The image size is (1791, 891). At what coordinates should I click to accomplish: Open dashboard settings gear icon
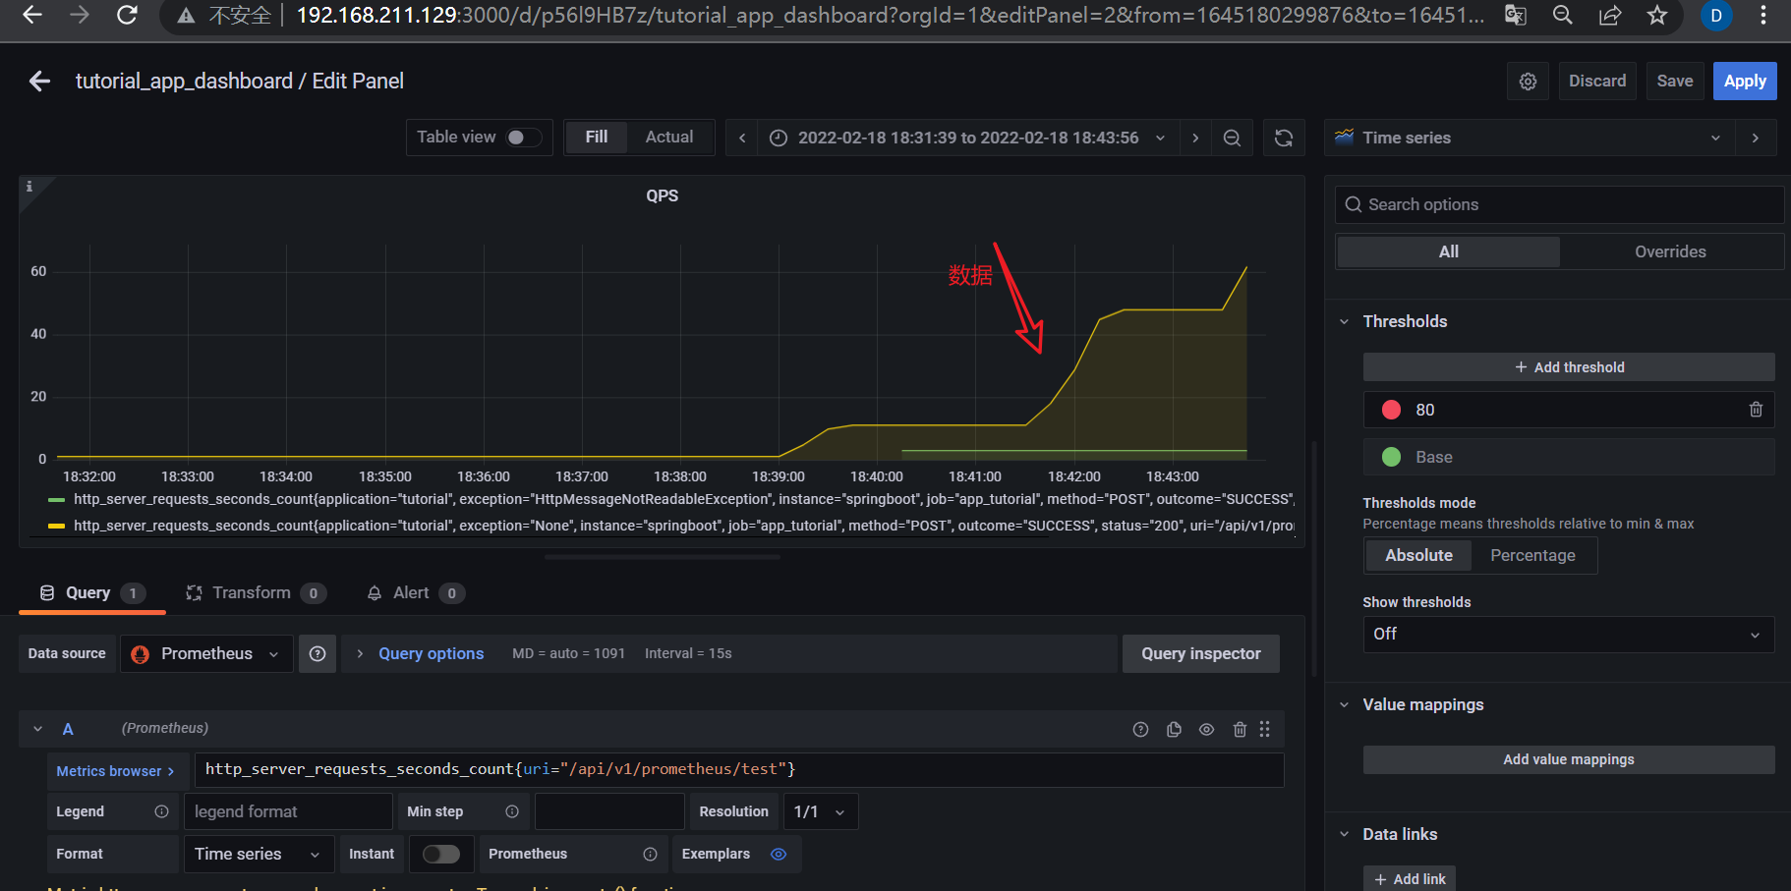pos(1528,82)
